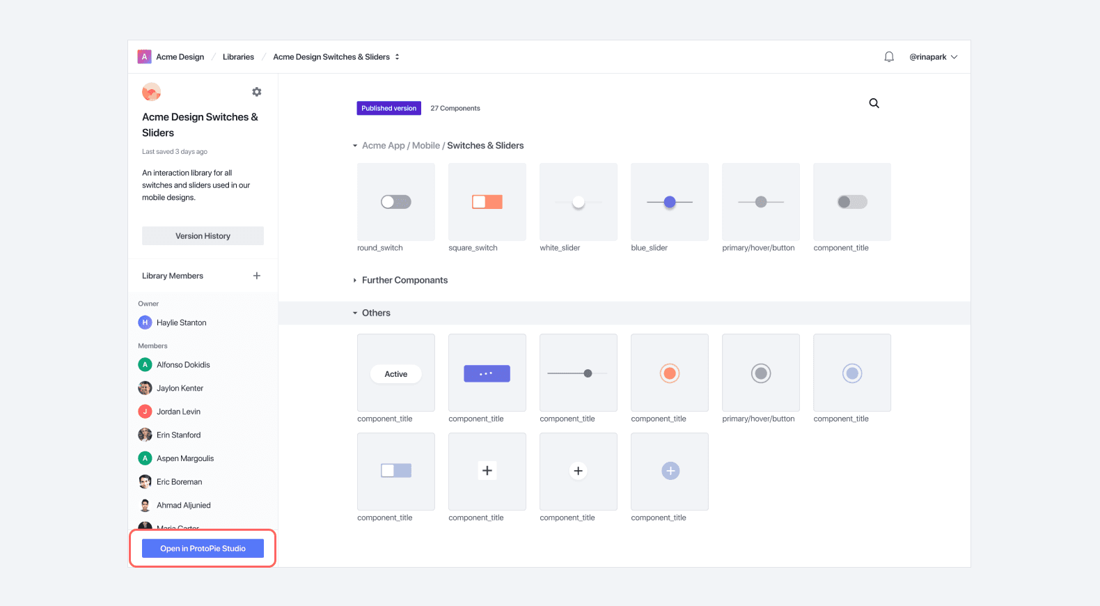1100x606 pixels.
Task: Click Ahmad Aljunied's avatar photo
Action: tap(145, 505)
